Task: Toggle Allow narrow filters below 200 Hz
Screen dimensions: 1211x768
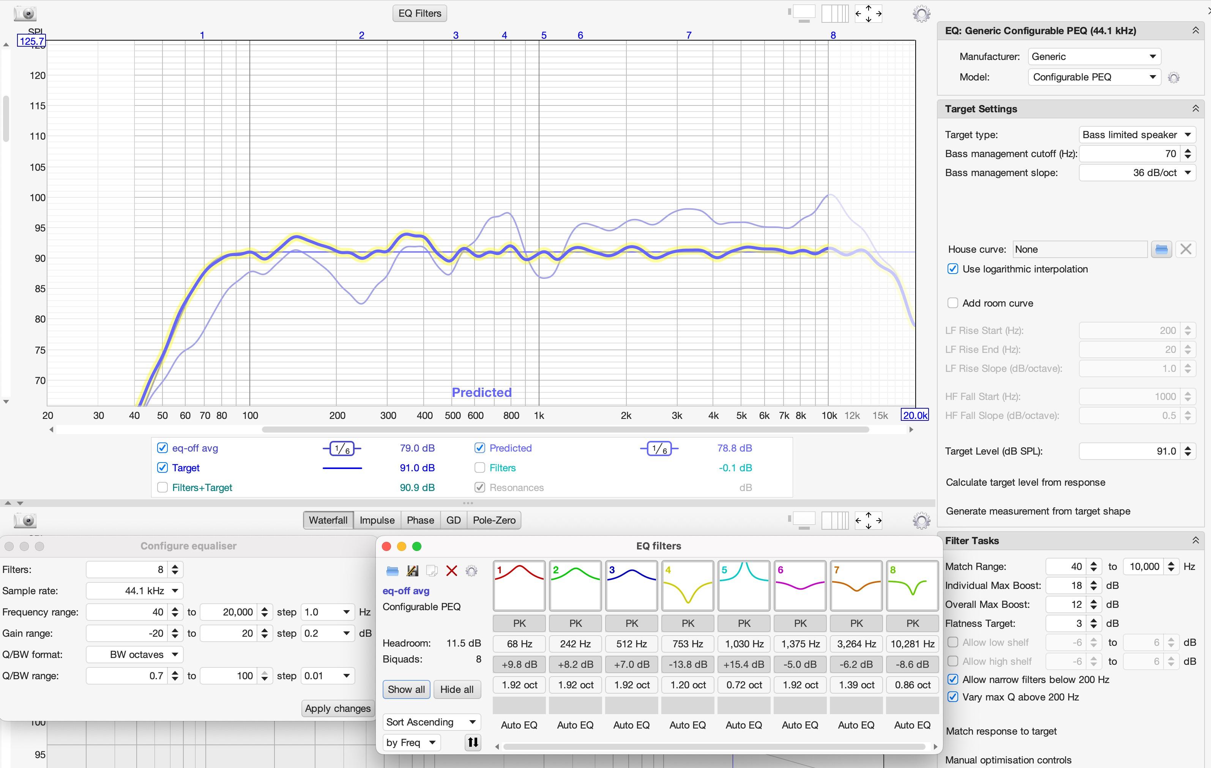Action: [952, 680]
